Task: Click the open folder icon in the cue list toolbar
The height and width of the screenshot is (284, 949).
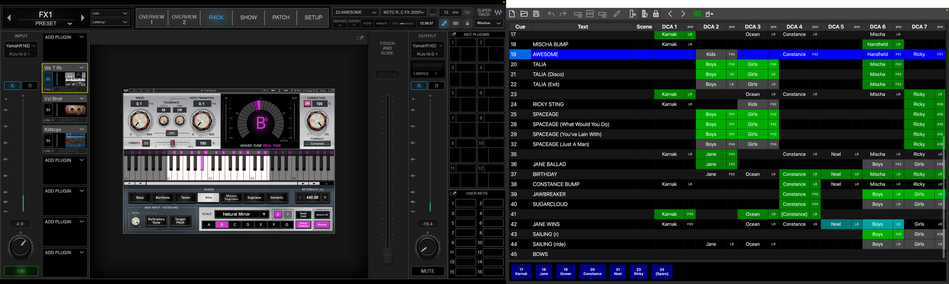Action: (524, 14)
